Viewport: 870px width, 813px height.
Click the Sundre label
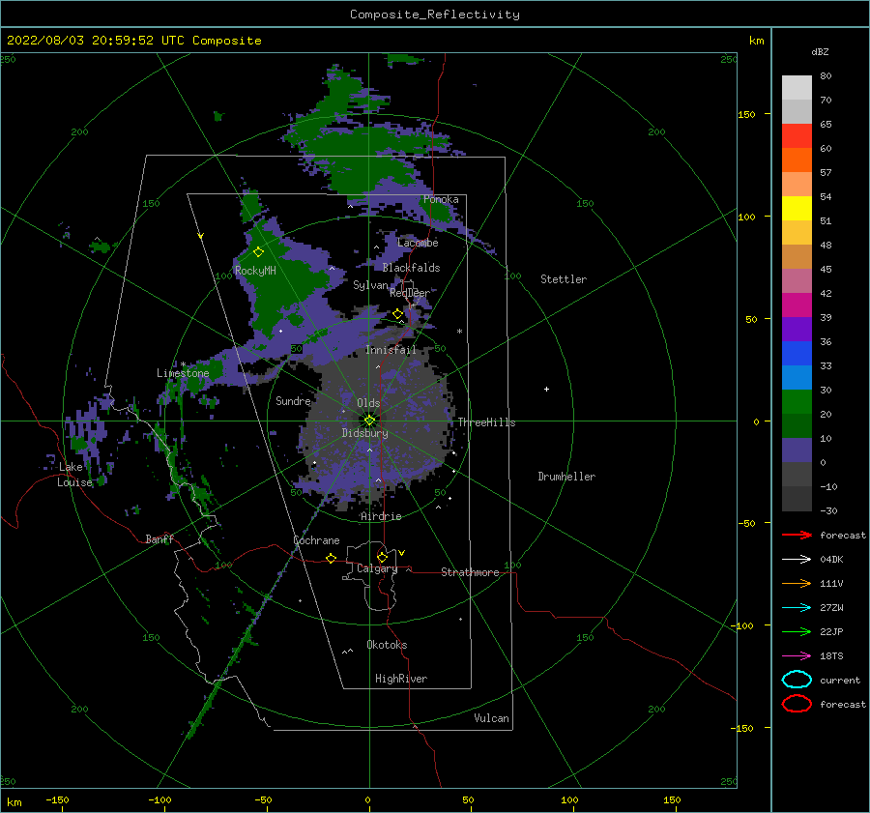pyautogui.click(x=293, y=401)
